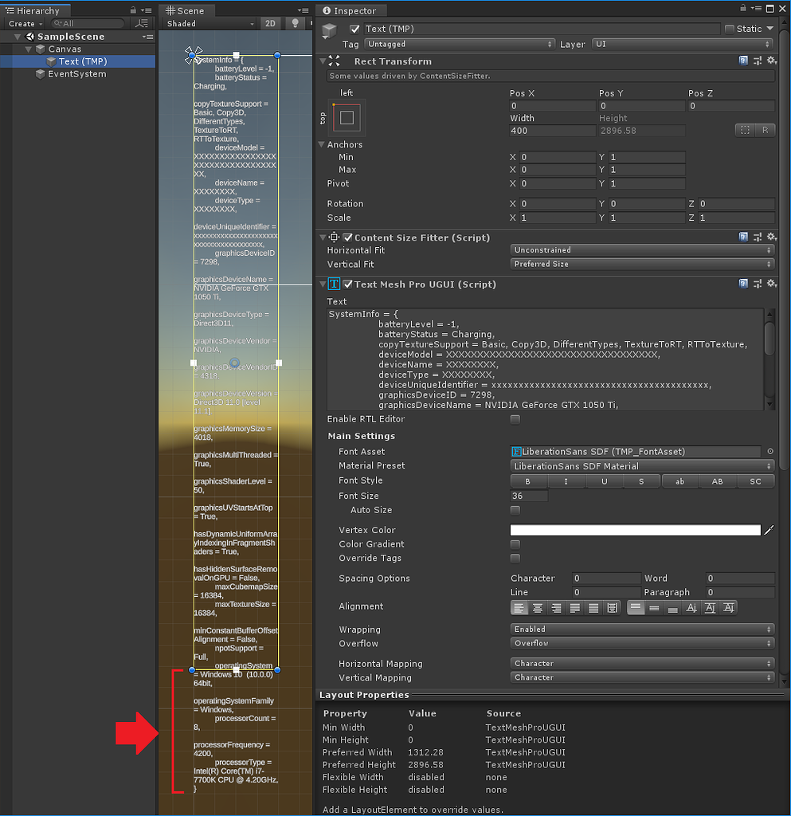Image resolution: width=791 pixels, height=816 pixels.
Task: Click the white Vertex Color swatch
Action: (635, 529)
